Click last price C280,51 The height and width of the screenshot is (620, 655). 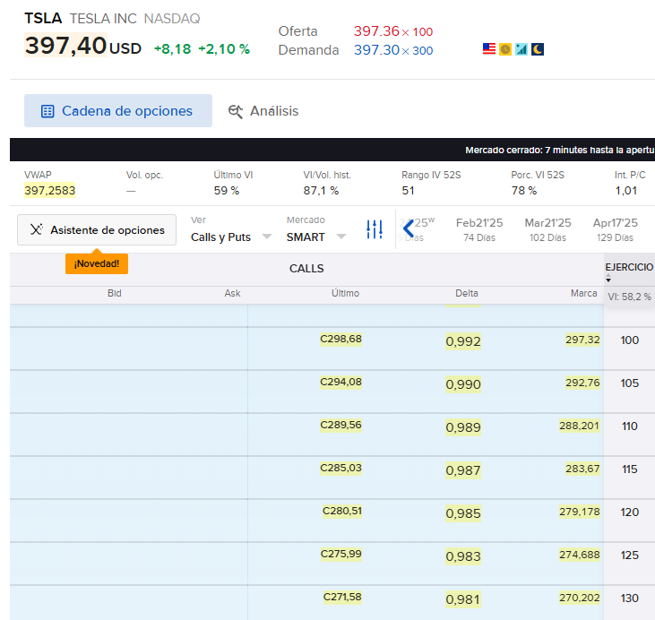pyautogui.click(x=342, y=511)
